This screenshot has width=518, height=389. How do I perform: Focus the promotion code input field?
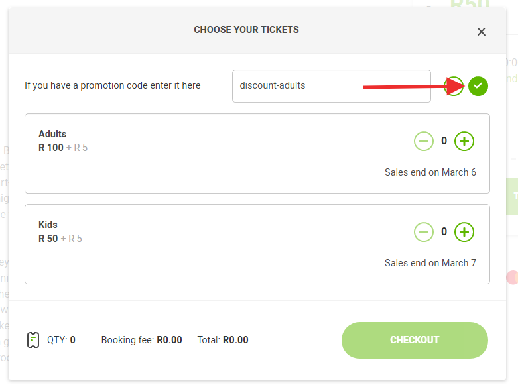[x=331, y=86]
